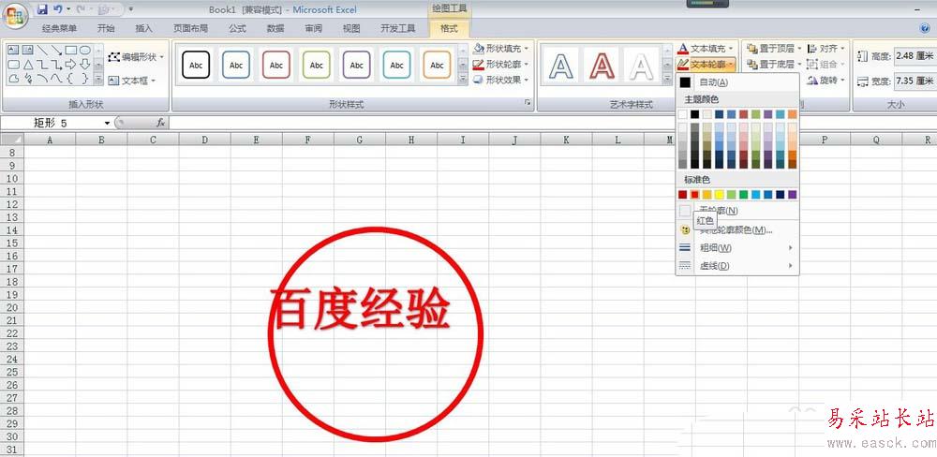Pick red standard color swatch
937x457 pixels.
[x=695, y=194]
